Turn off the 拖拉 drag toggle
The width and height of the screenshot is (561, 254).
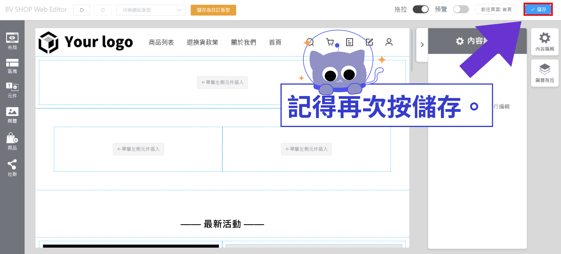point(420,9)
